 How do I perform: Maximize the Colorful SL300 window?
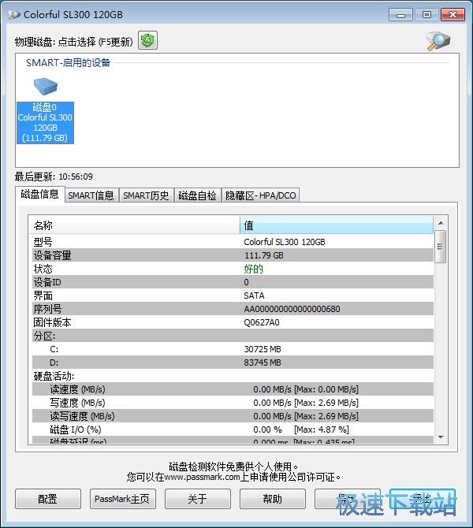click(x=426, y=15)
